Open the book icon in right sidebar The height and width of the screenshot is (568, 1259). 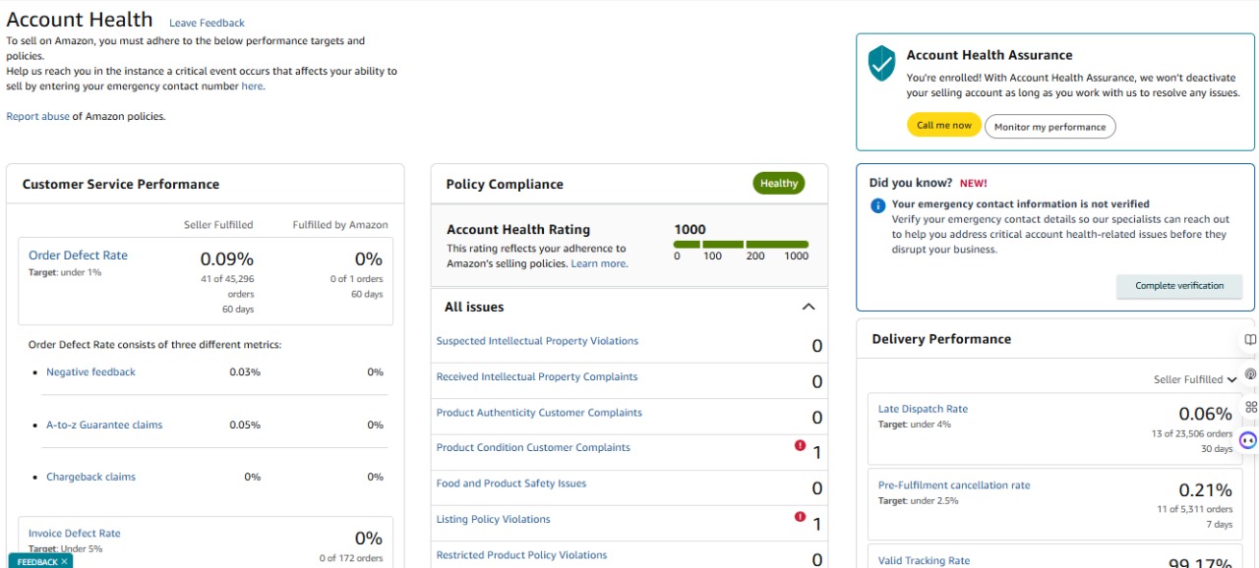point(1250,340)
